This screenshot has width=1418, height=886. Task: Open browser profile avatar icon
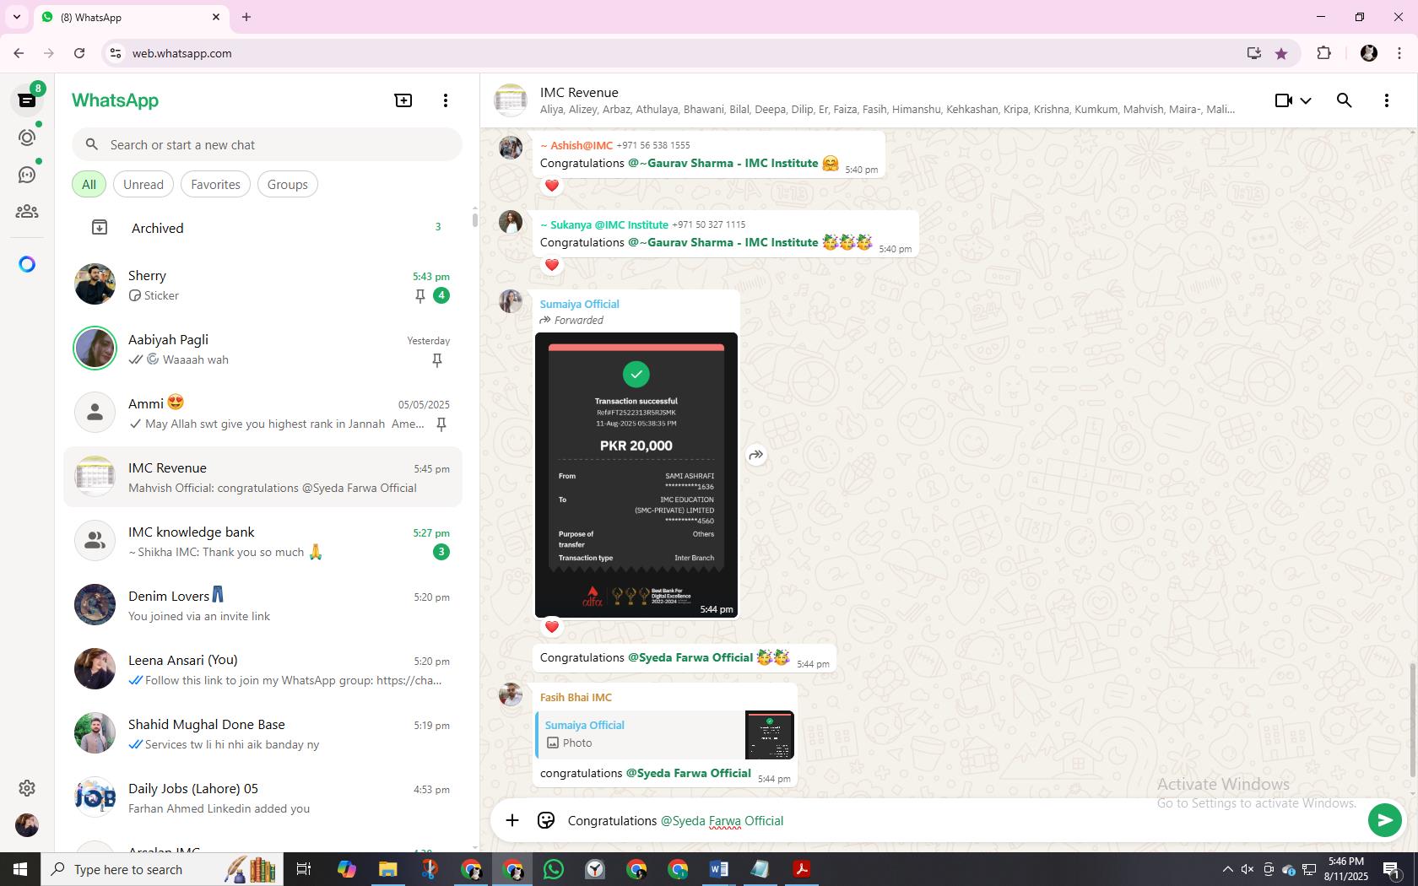coord(1369,53)
